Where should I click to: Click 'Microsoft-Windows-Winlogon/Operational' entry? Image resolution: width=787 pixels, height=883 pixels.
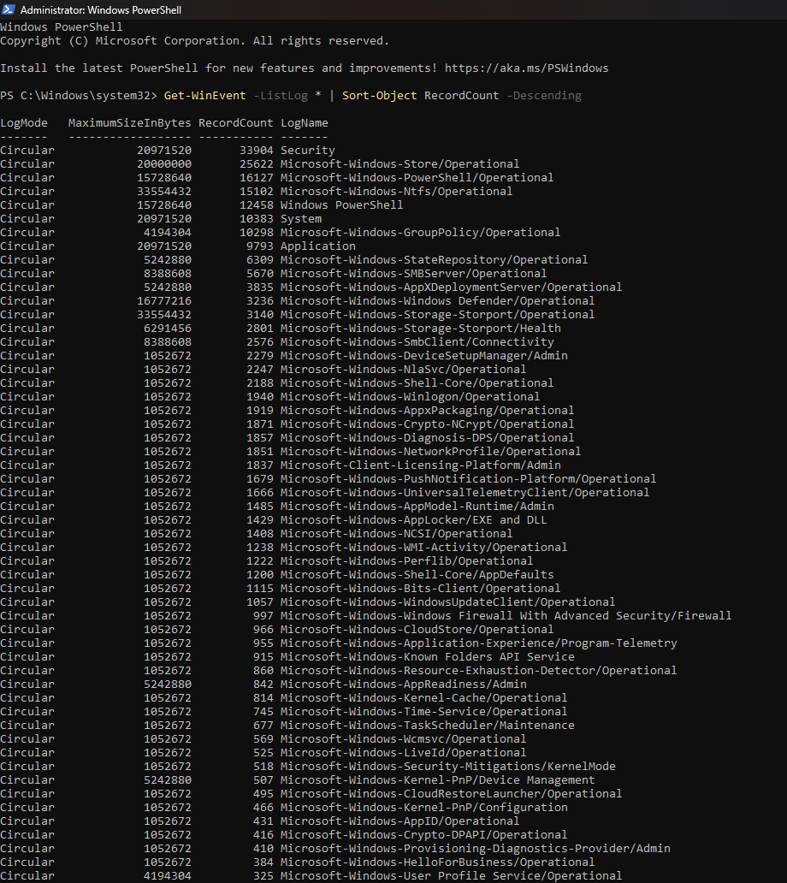click(410, 397)
